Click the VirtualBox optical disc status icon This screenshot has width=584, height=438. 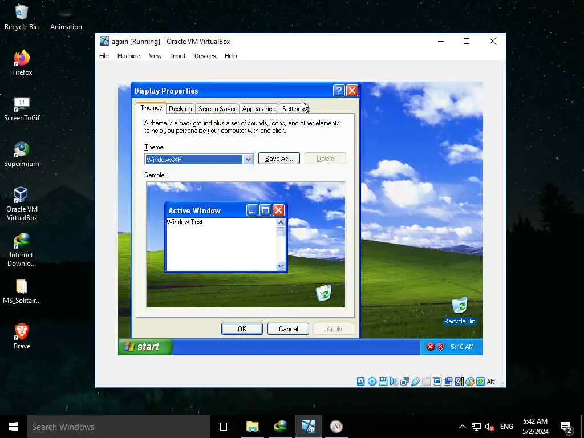tap(372, 382)
